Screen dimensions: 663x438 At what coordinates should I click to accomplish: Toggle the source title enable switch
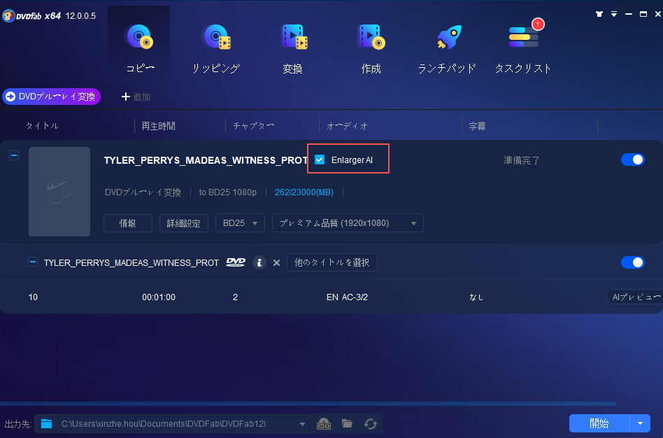coord(632,262)
